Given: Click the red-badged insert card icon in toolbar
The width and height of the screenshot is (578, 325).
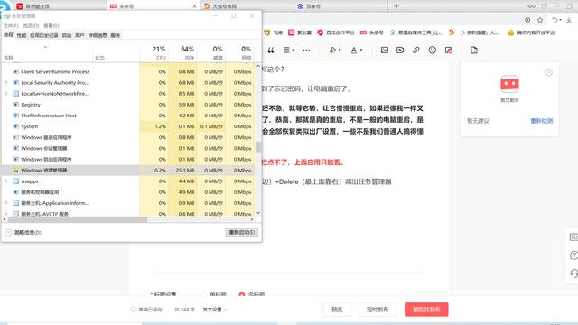Looking at the screenshot, I should (x=449, y=51).
